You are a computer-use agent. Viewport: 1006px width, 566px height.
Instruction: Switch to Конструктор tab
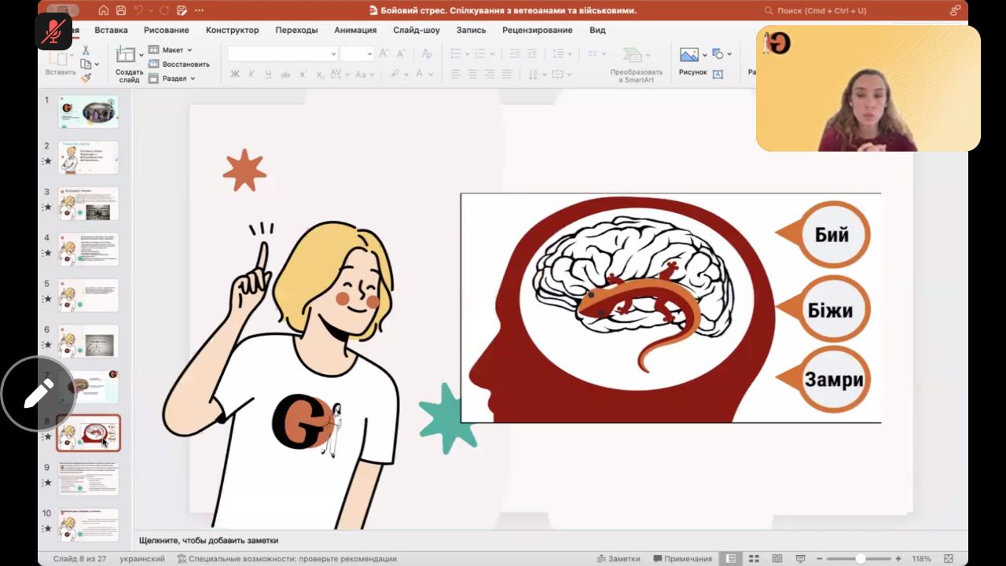232,30
